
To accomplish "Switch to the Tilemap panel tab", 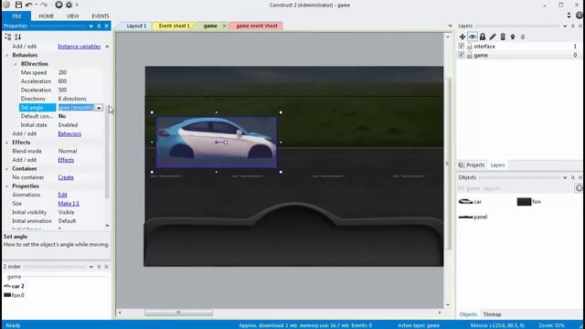I will (492, 314).
